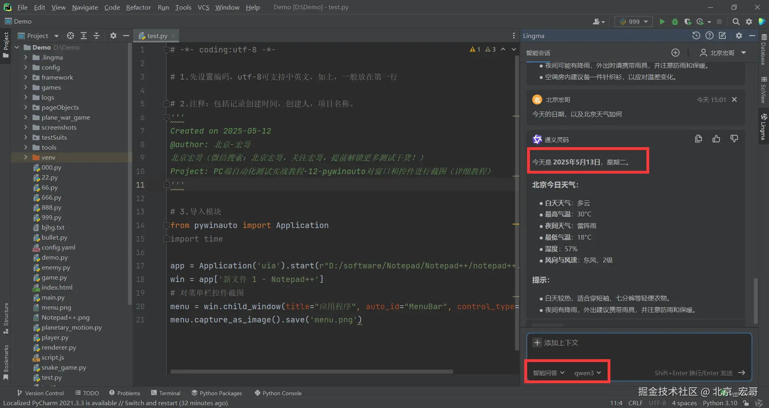The height and width of the screenshot is (408, 769).
Task: Open the Python Console tab
Action: pos(278,393)
